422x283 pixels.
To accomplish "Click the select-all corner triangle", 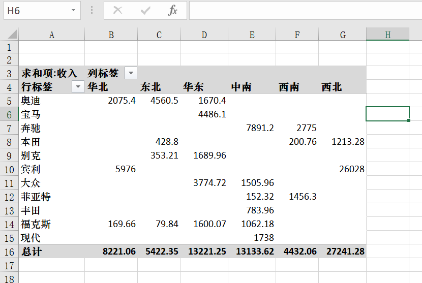I will tap(12, 35).
